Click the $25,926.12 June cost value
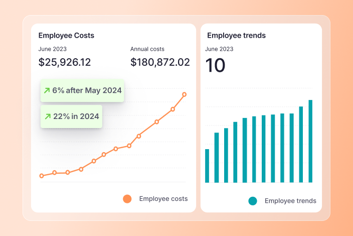 pyautogui.click(x=65, y=62)
